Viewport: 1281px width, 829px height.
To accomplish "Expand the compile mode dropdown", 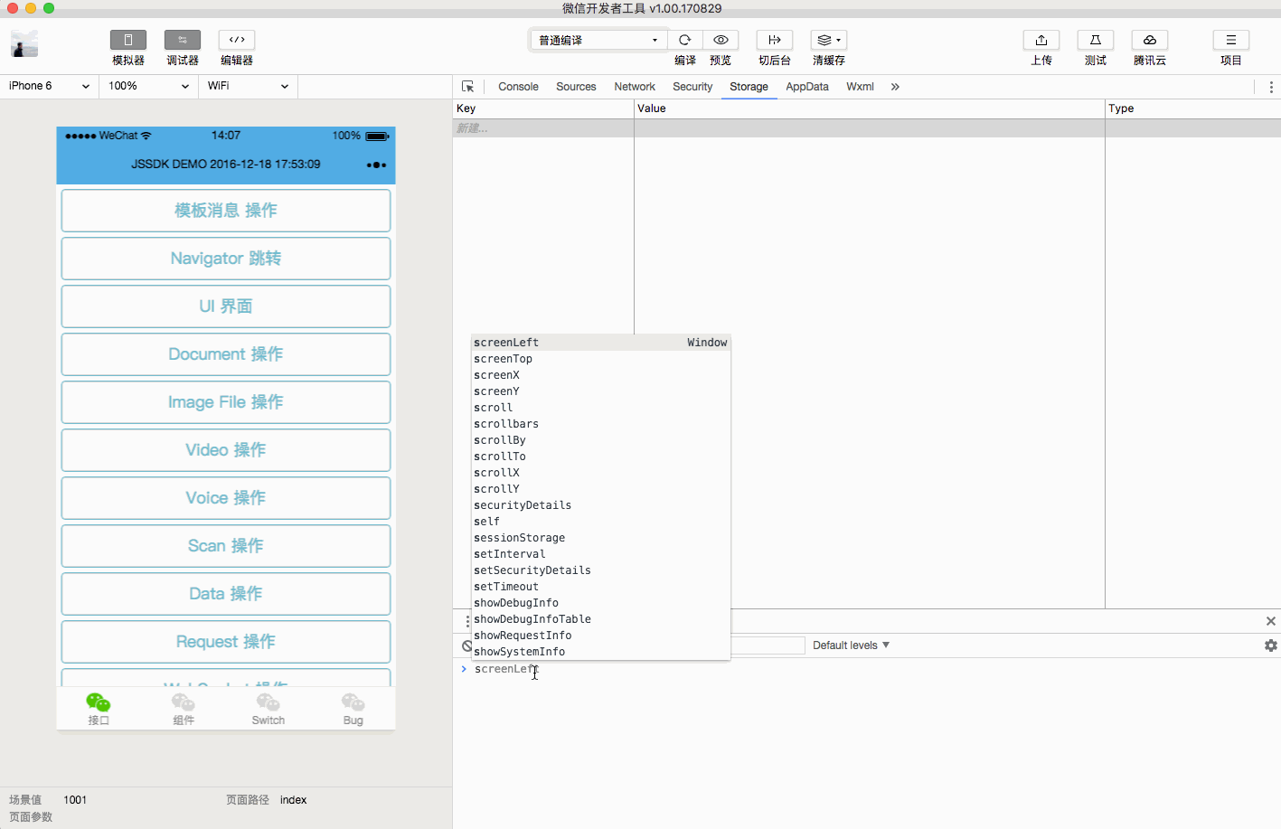I will 598,40.
